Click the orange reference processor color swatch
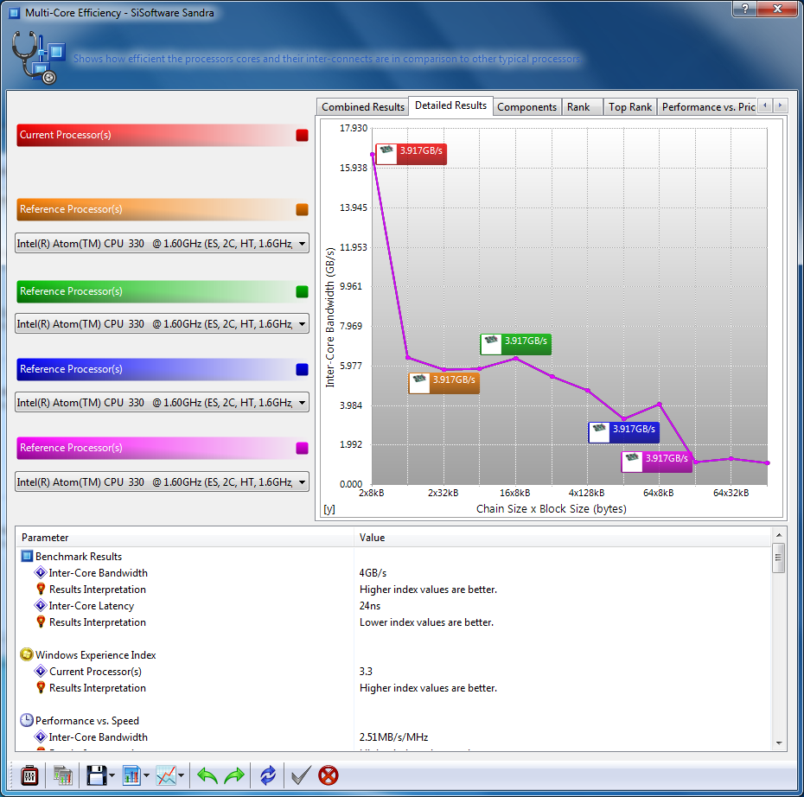The image size is (804, 797). [302, 210]
